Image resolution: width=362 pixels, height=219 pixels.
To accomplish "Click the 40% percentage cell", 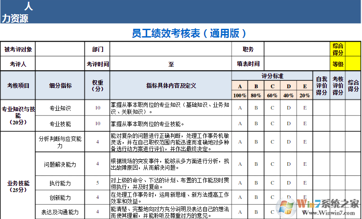I will [x=289, y=95].
